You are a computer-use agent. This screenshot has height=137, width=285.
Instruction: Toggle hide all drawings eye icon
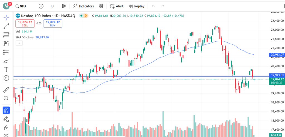(6, 135)
